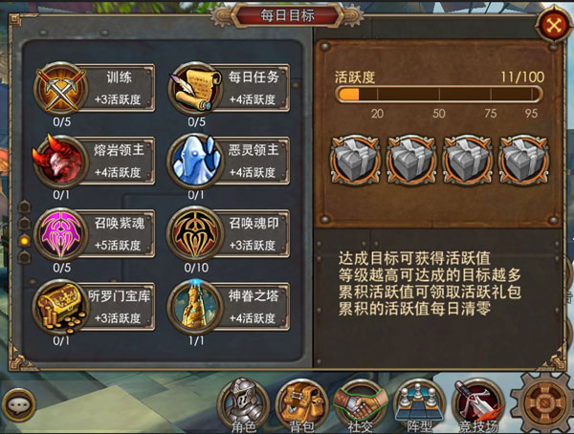This screenshot has height=434, width=574.
Task: Open 所罗门宝库 treasure chest goal
Action: tap(95, 307)
